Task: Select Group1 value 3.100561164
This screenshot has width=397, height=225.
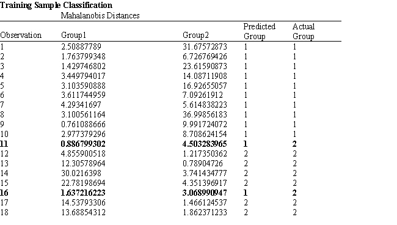Action: pyautogui.click(x=83, y=114)
